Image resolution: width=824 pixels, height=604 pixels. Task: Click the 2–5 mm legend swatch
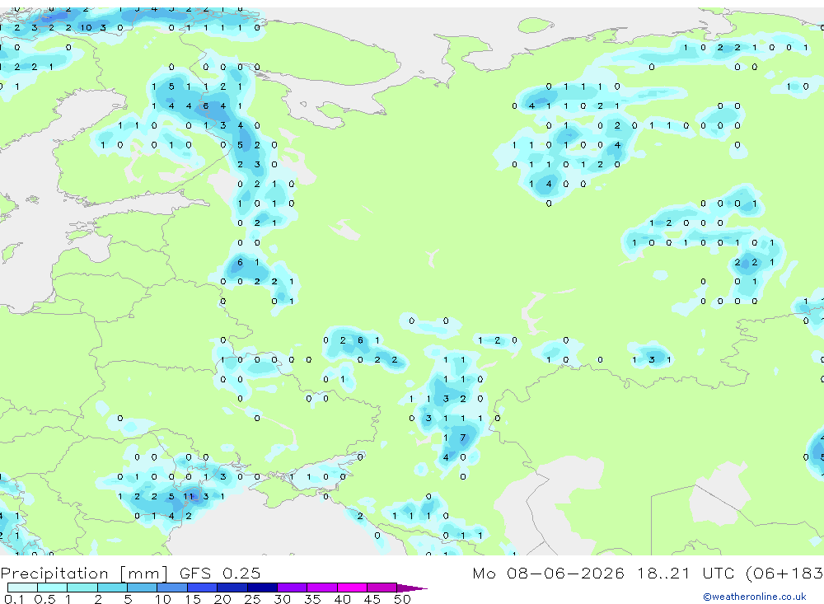tap(112, 588)
